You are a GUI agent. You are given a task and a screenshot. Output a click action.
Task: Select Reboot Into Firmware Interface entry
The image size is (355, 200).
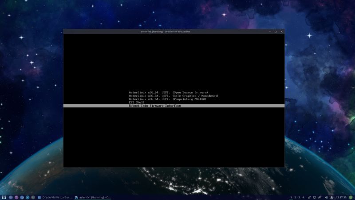174,106
